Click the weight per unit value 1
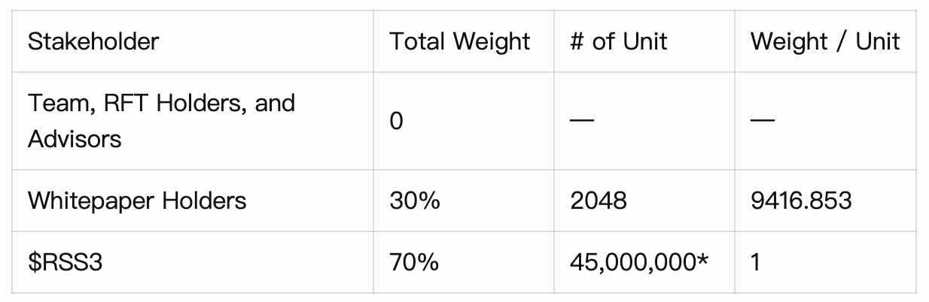 tap(756, 262)
